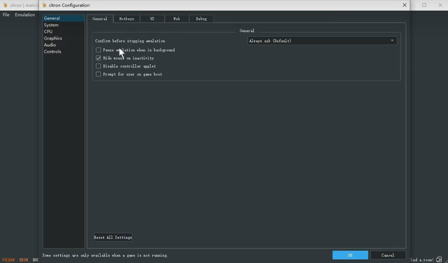Switch to the Hotkeys tab
Image resolution: width=448 pixels, height=263 pixels.
coord(126,19)
